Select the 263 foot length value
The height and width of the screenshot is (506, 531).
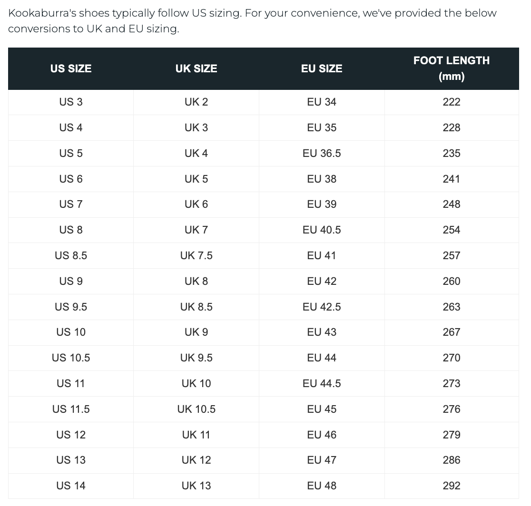coord(451,307)
